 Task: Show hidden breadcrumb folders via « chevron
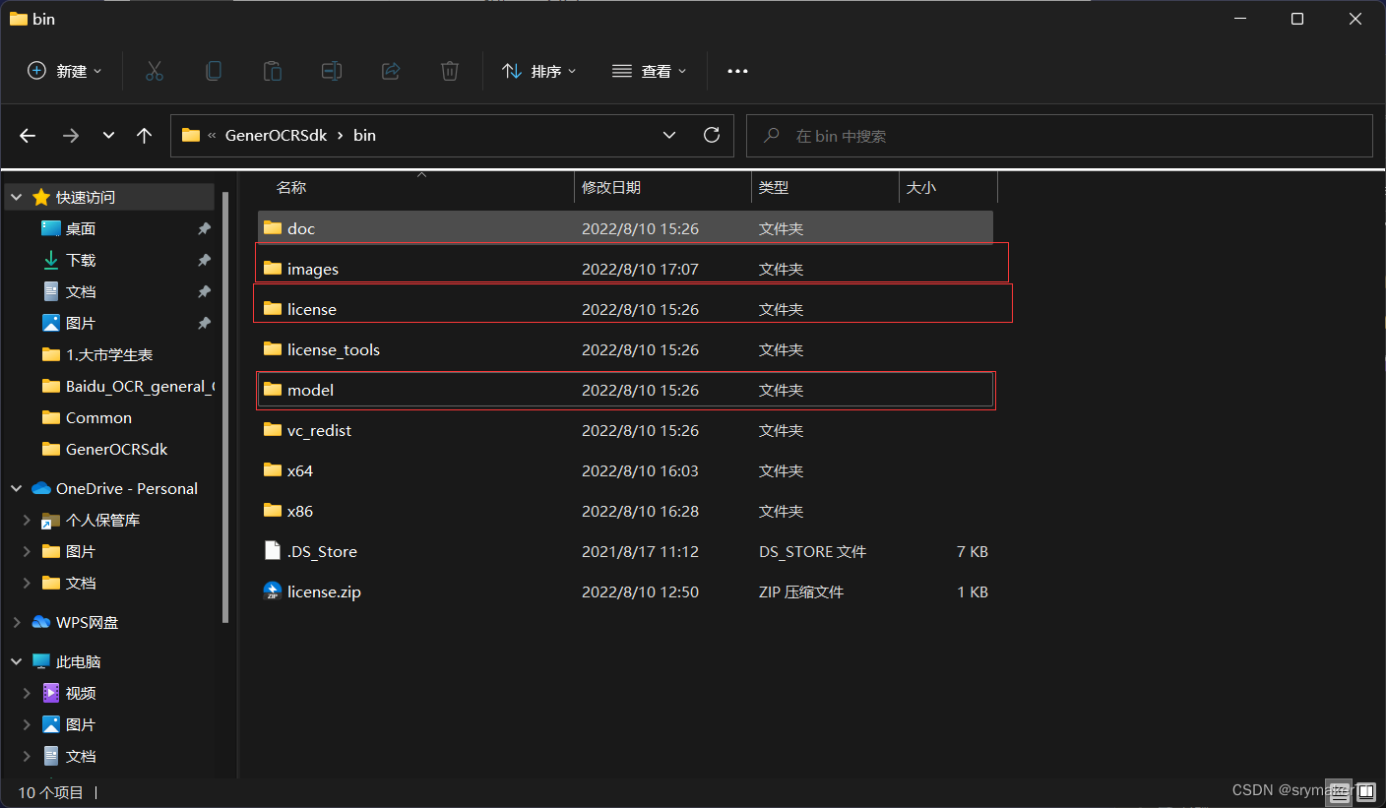[x=212, y=136]
